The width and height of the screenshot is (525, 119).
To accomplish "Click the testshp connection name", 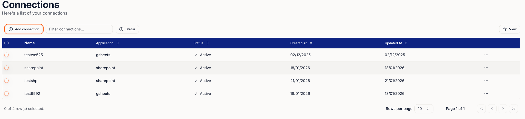I will (31, 81).
